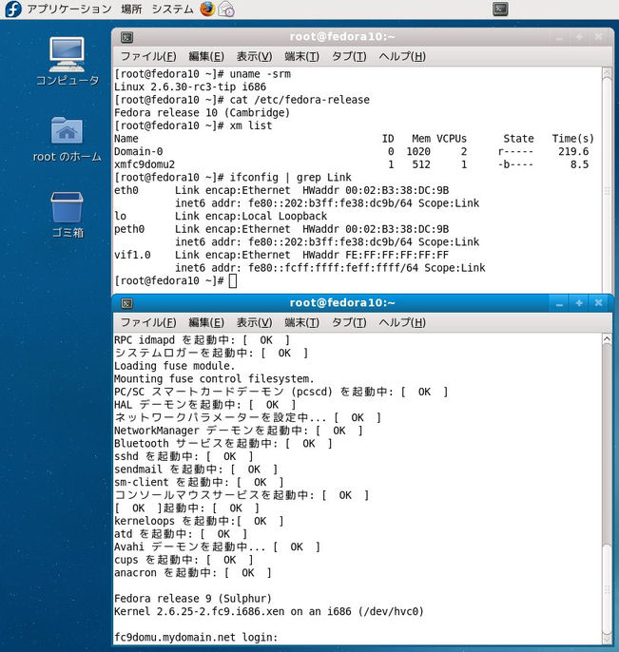Image resolution: width=619 pixels, height=652 pixels.
Task: Click the lower terminal title bar text
Action: coord(342,302)
